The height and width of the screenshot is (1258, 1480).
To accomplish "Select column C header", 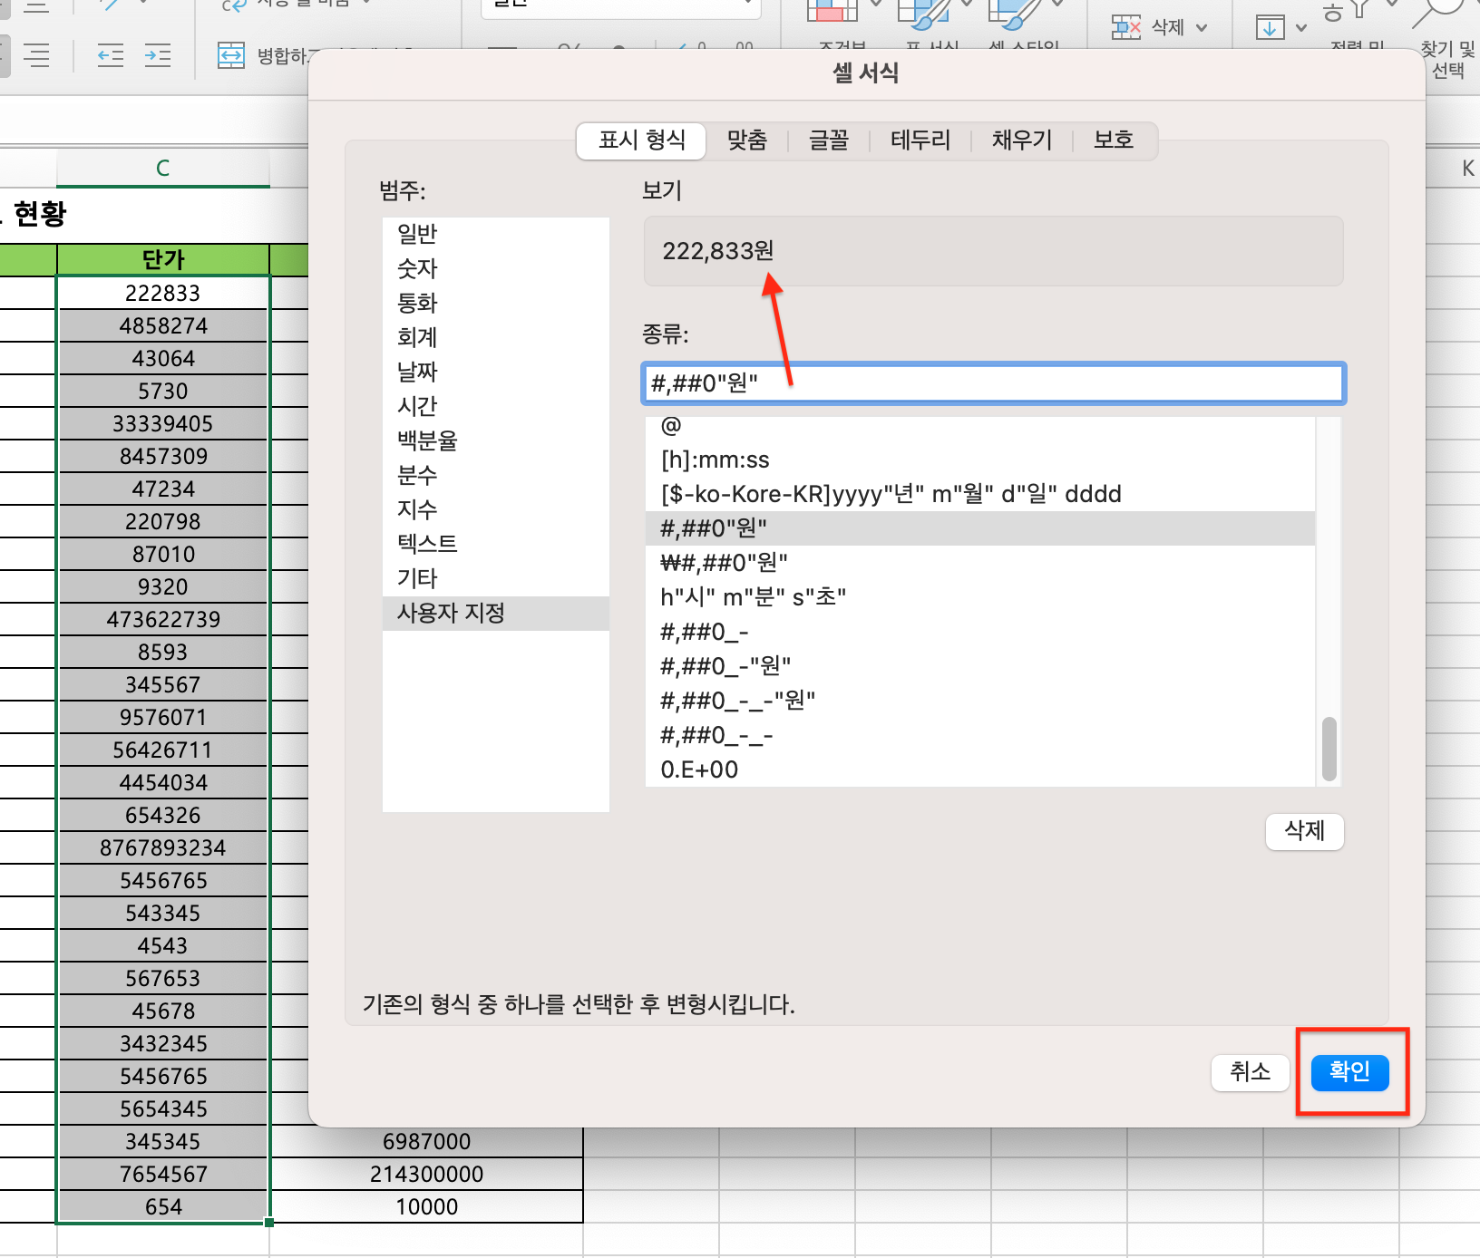I will [x=163, y=169].
